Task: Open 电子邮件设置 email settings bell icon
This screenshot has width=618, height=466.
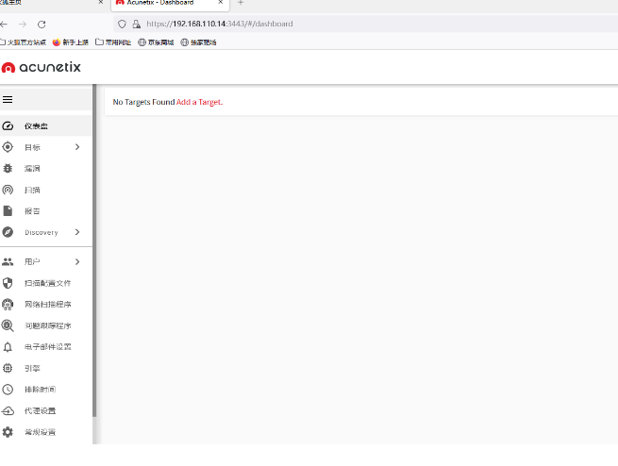Action: tap(8, 347)
